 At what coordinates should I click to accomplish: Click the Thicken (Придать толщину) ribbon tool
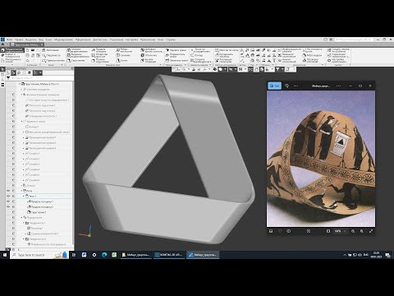98,50
